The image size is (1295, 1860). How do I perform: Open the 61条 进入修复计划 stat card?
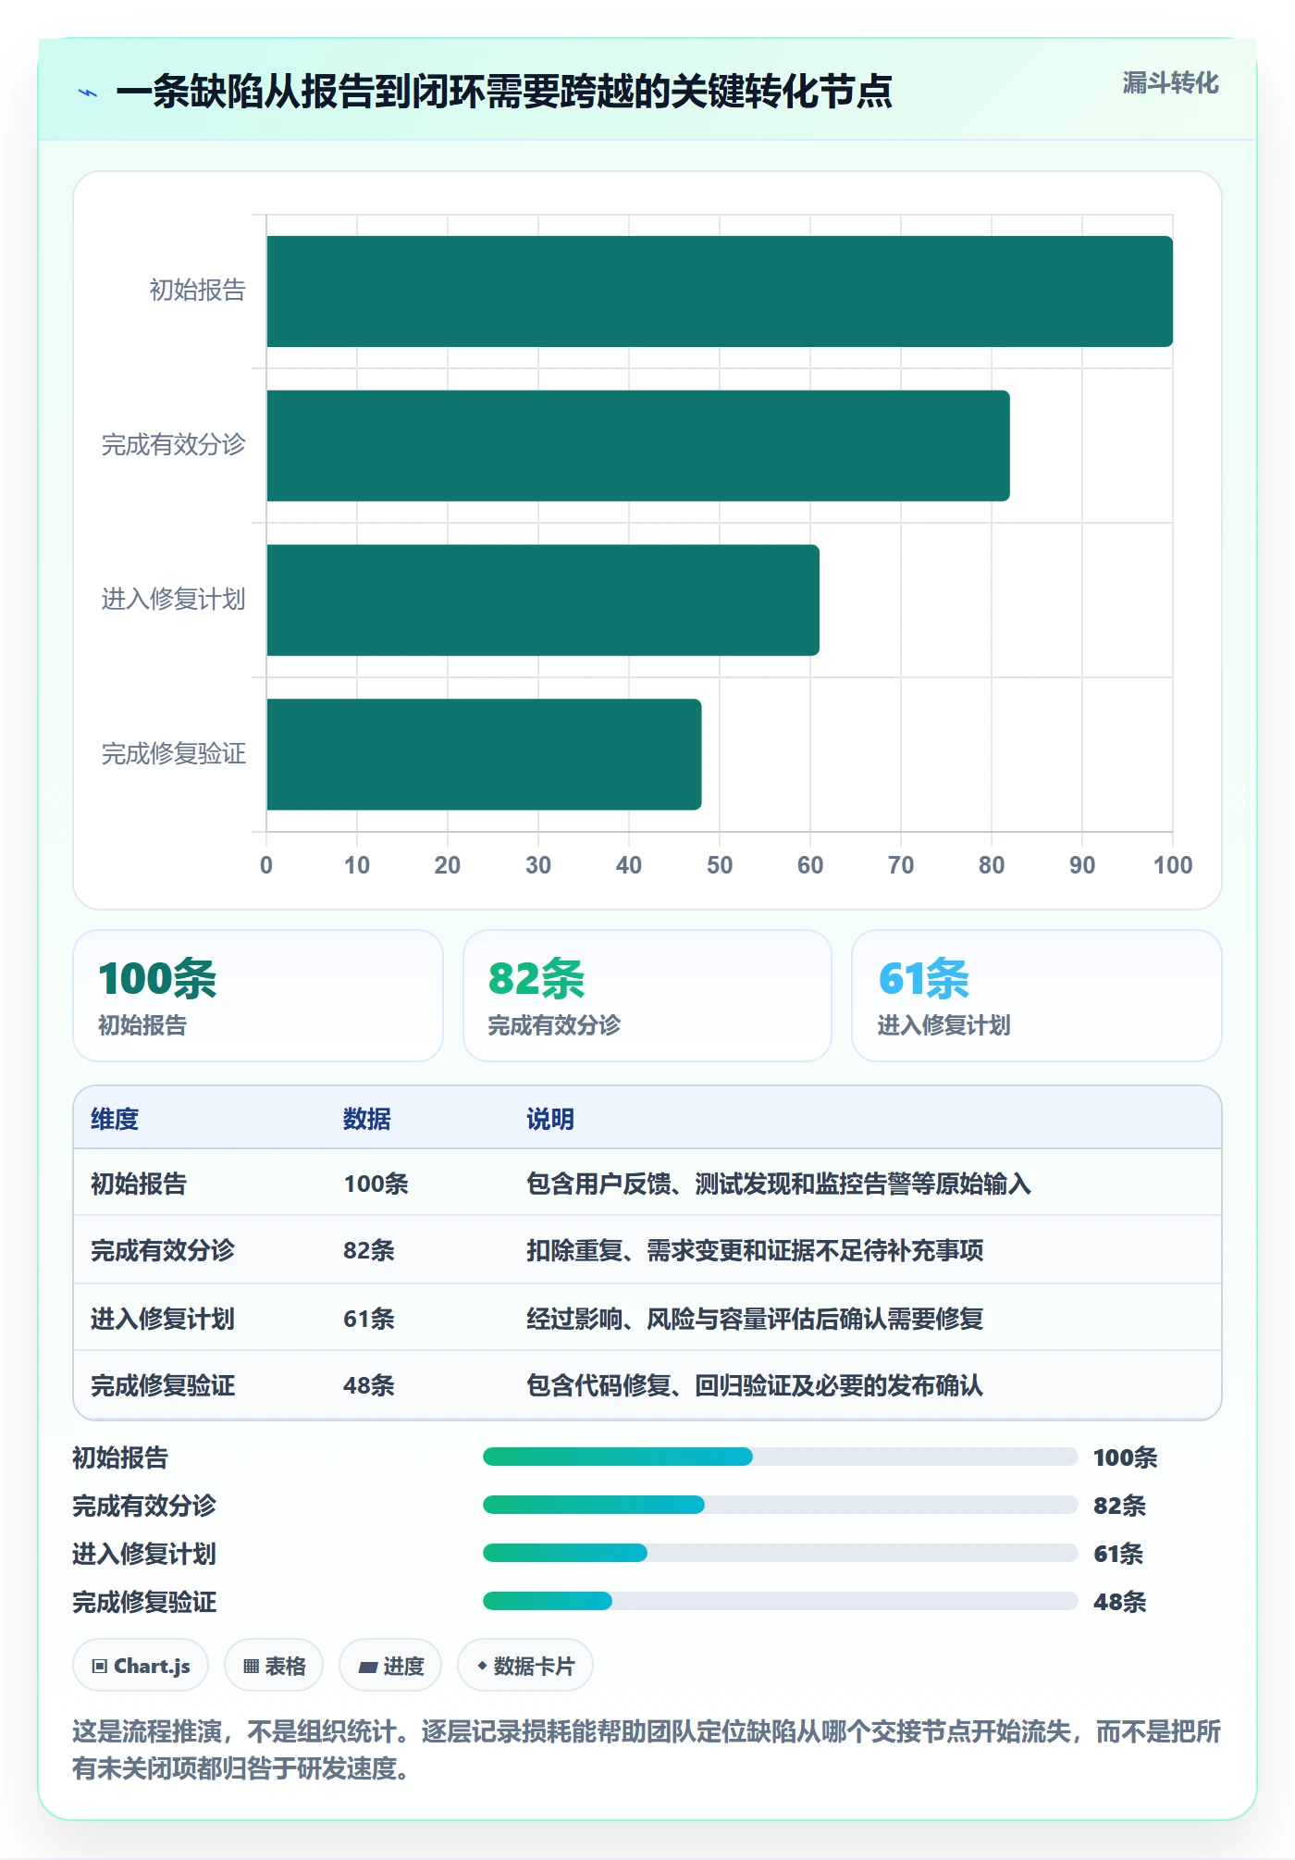(1037, 996)
